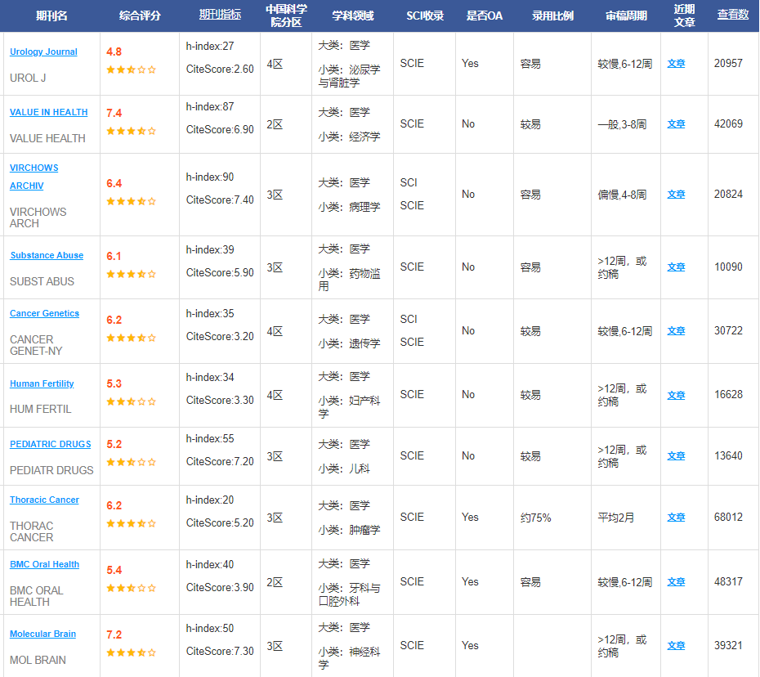The width and height of the screenshot is (760, 677).
Task: Click the star rating for Thoracic Cancer
Action: pos(132,524)
